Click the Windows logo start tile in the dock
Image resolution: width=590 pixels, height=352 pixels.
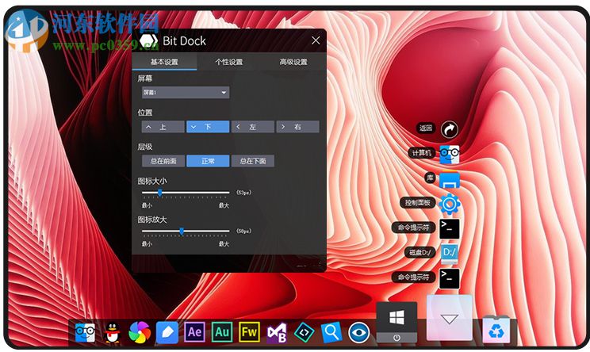click(x=397, y=317)
